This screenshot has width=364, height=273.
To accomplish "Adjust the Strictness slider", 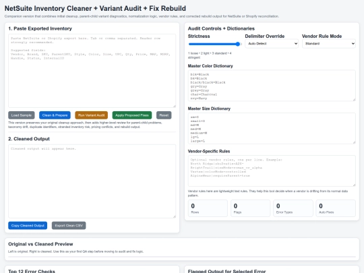I will coord(215,44).
